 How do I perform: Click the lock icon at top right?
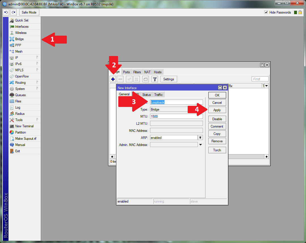(300, 12)
